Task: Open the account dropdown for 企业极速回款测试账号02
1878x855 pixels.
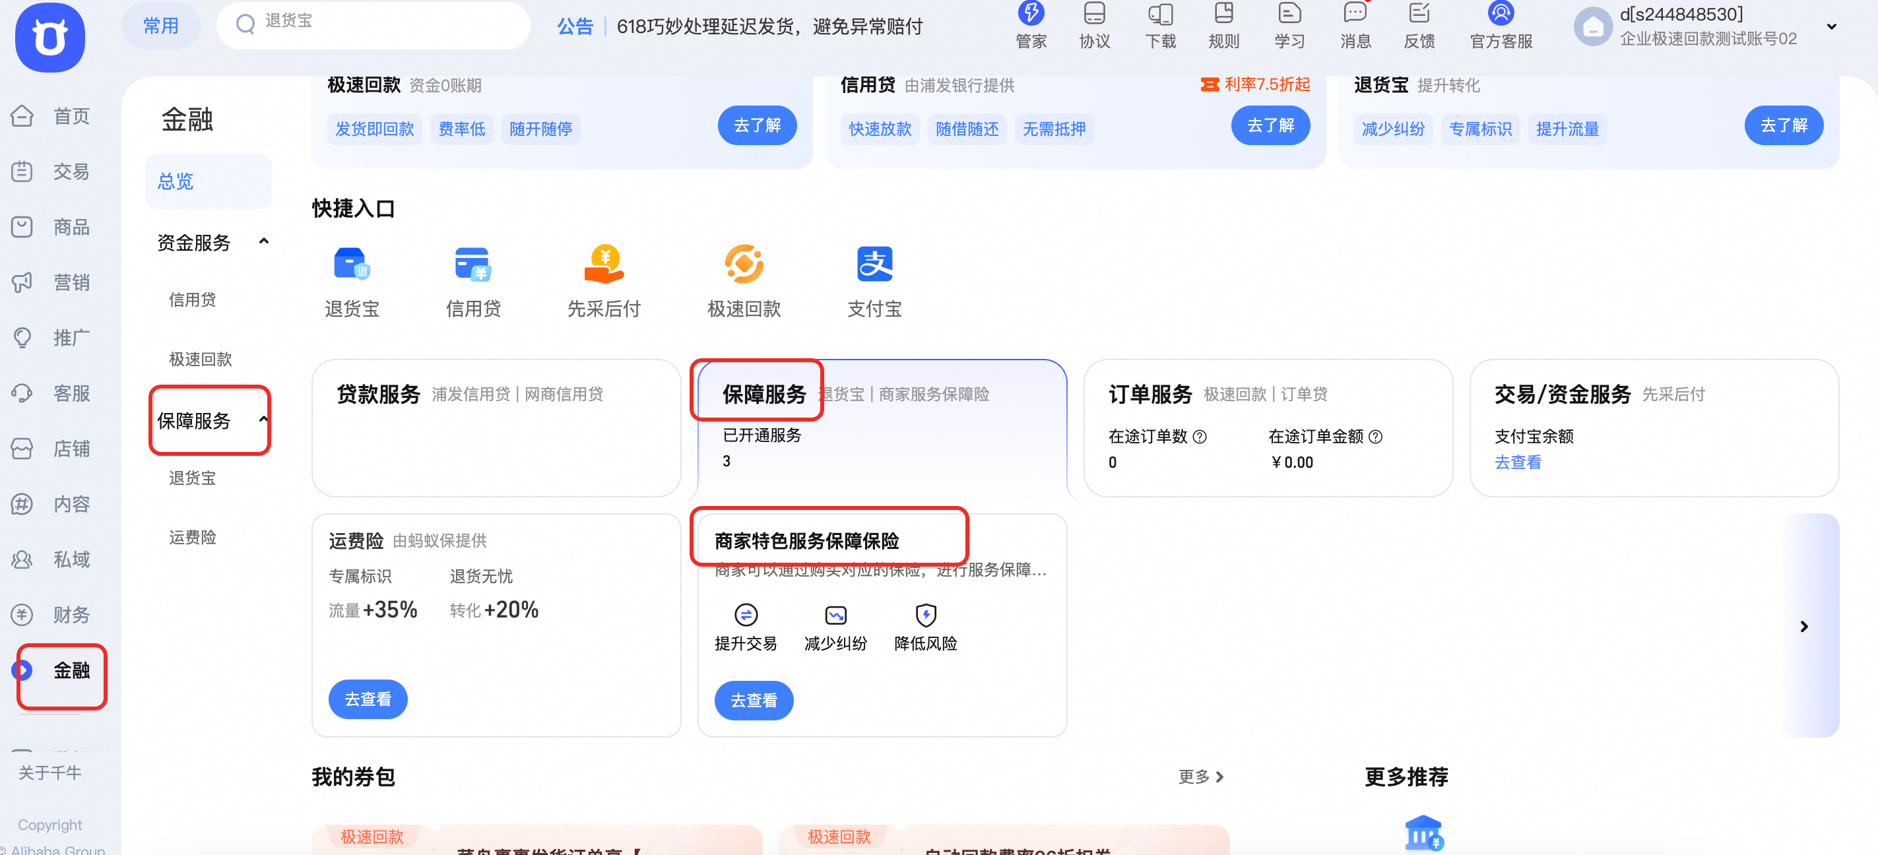Action: click(1832, 26)
